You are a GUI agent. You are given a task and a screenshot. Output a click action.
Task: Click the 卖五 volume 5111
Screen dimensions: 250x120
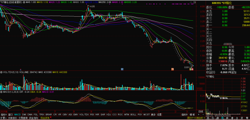tap(246, 11)
